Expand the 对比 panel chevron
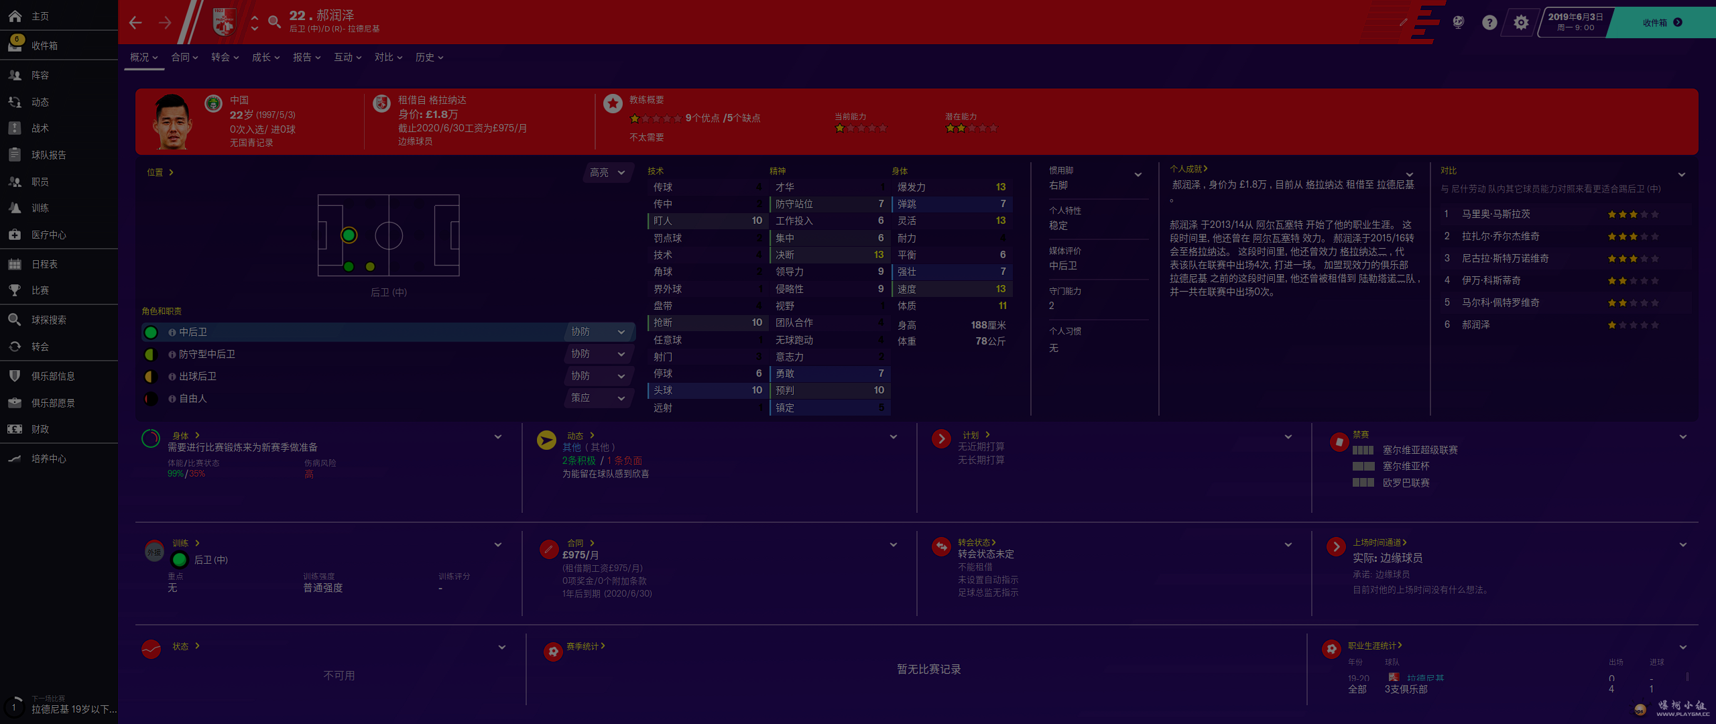1716x724 pixels. point(1682,175)
